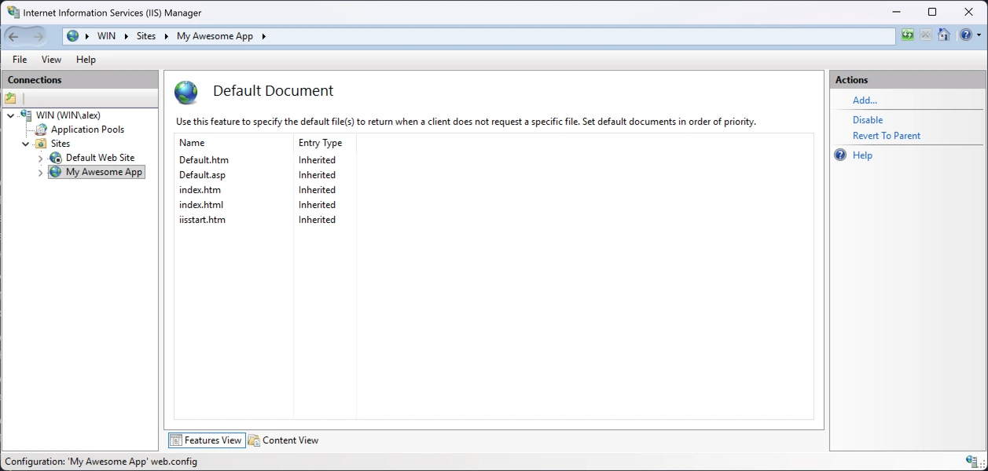Click the My Awesome App breadcrumb segment

[215, 36]
